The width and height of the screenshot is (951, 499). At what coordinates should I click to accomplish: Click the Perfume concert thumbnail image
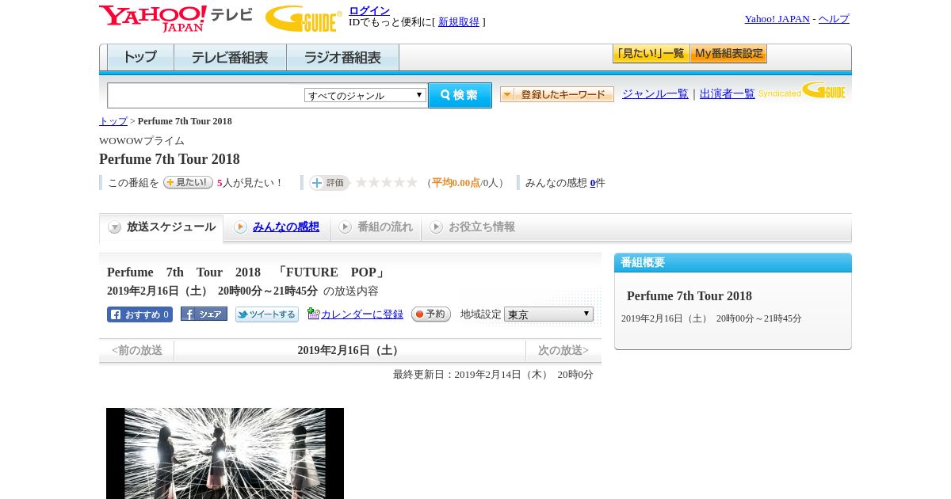click(x=225, y=453)
